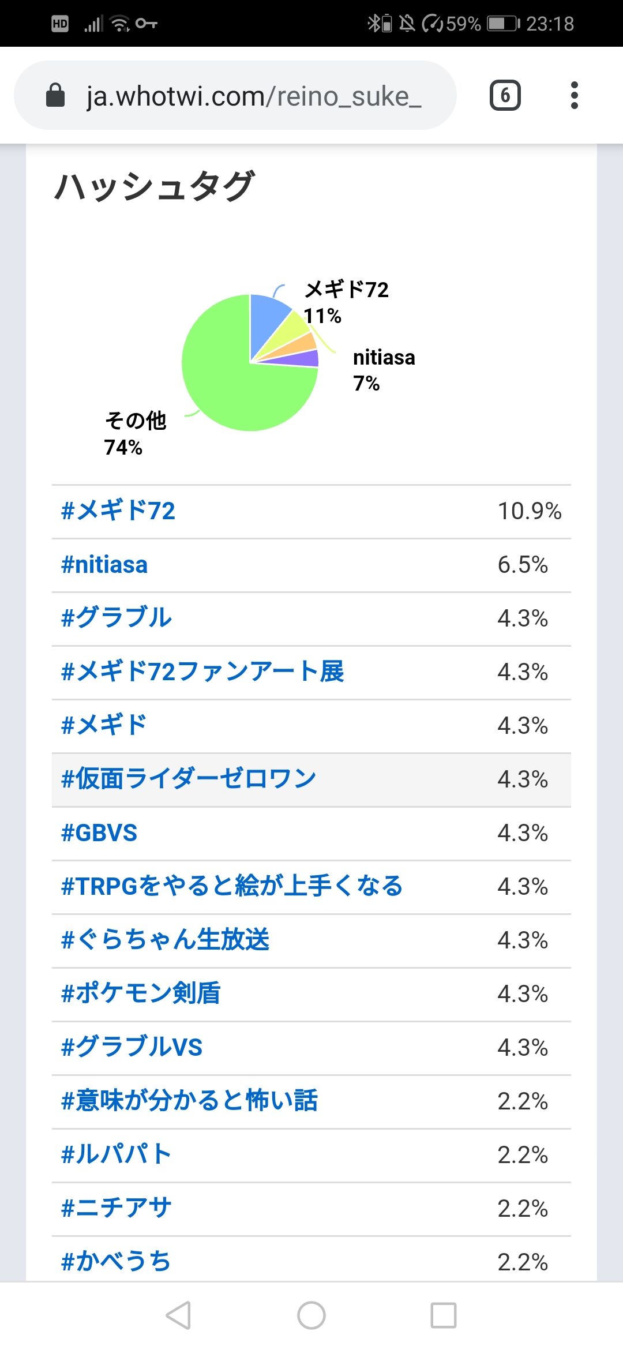Open the #メギド72 hashtag link
The image size is (623, 1350).
tap(118, 511)
